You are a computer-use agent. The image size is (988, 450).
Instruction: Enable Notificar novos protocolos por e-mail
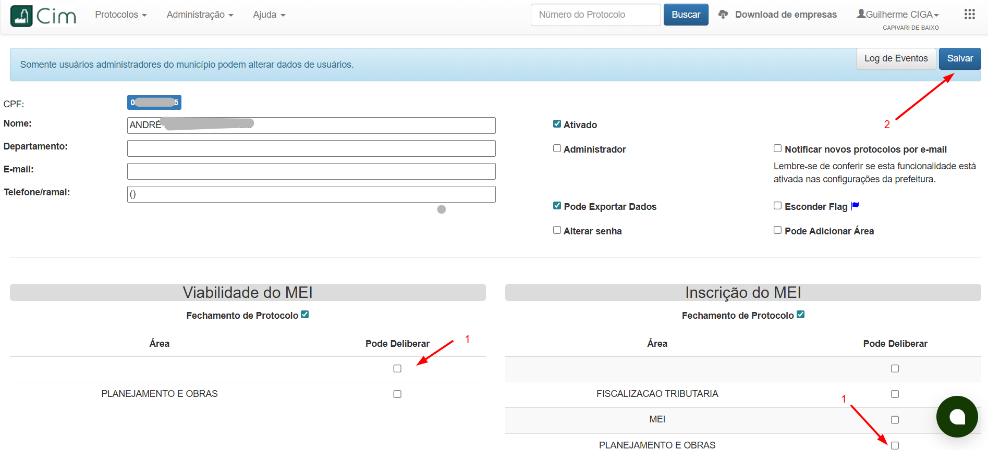click(x=777, y=148)
